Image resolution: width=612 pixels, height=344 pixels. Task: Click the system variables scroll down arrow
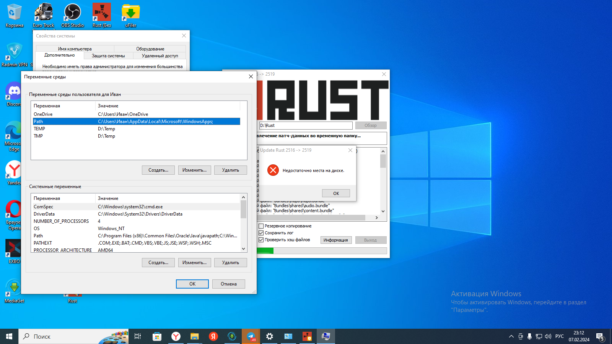[x=244, y=249]
